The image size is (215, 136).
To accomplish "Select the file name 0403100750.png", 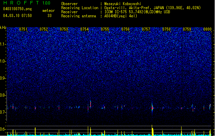I will pyautogui.click(x=17, y=9).
